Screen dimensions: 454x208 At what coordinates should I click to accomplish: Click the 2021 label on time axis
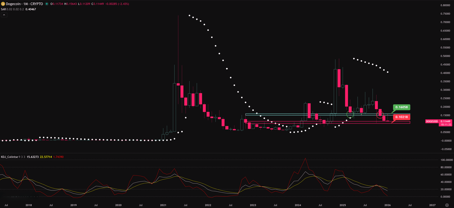click(x=163, y=205)
